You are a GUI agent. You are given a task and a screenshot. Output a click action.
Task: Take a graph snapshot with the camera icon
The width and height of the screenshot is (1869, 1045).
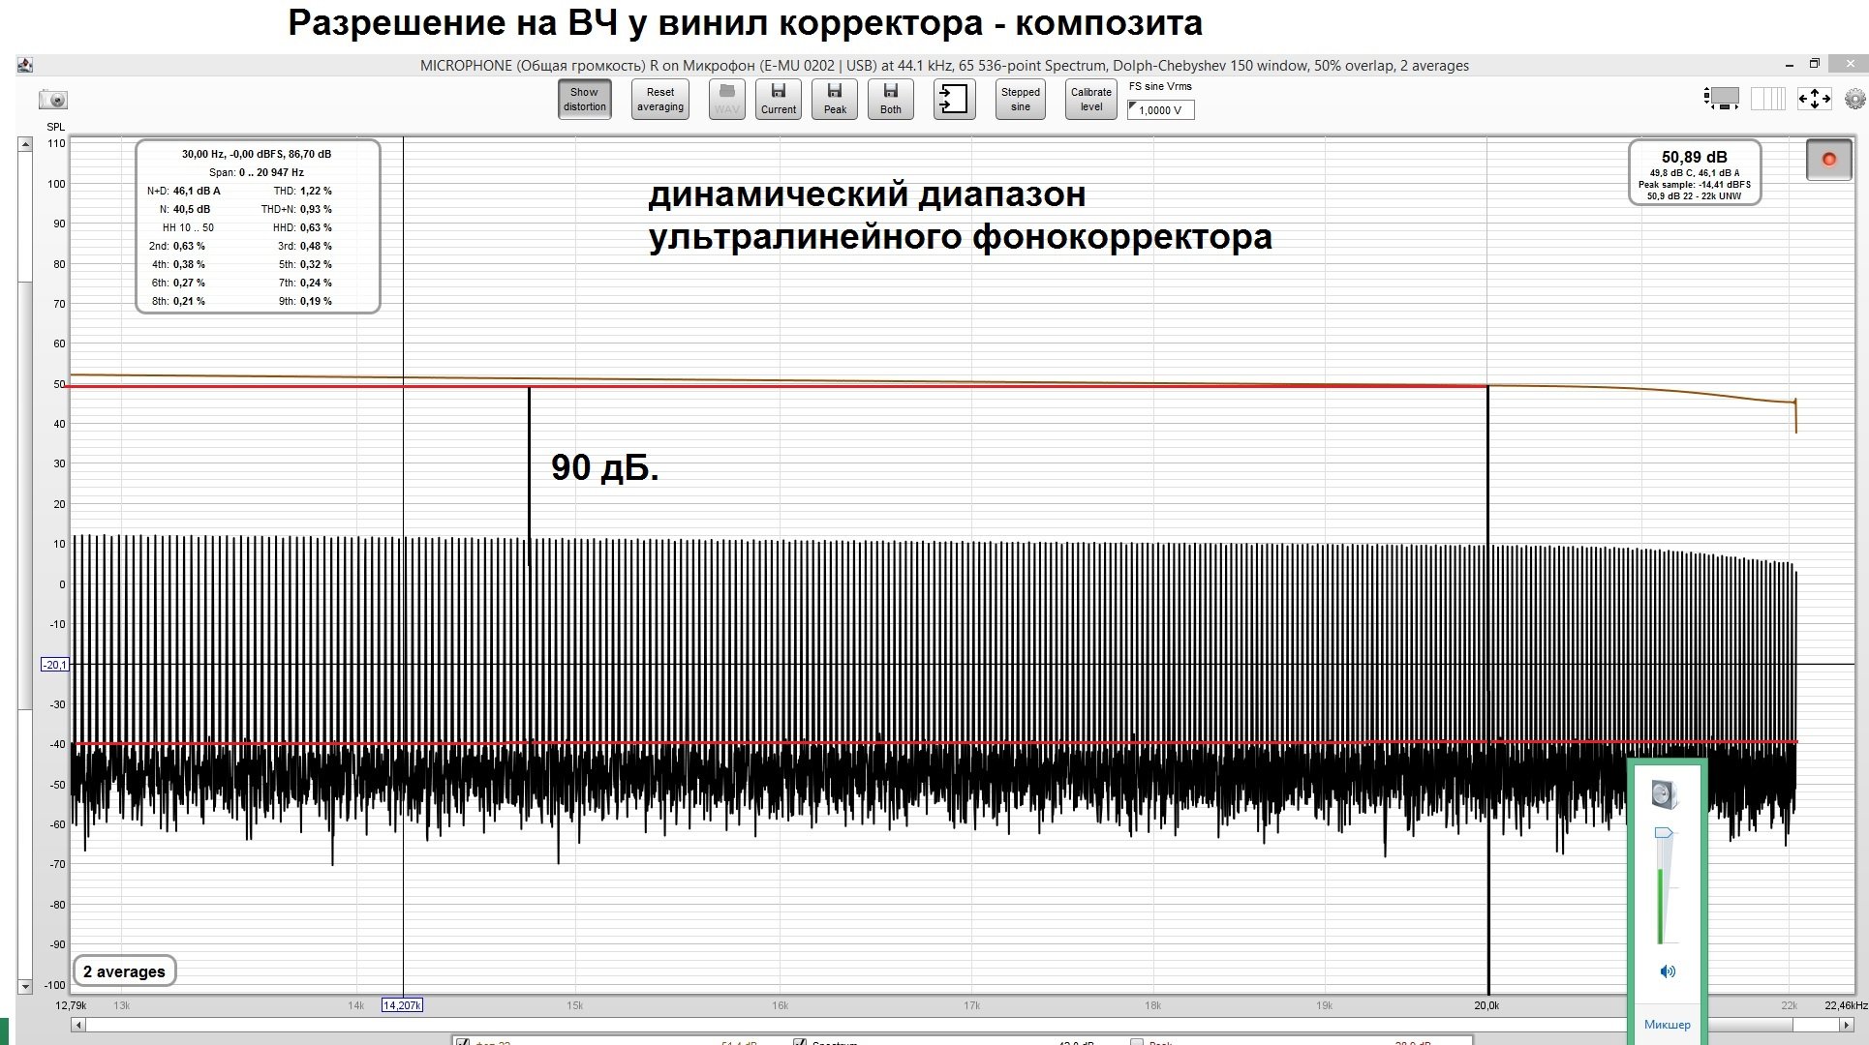click(53, 100)
